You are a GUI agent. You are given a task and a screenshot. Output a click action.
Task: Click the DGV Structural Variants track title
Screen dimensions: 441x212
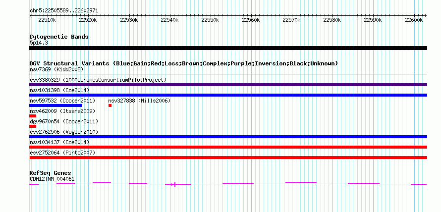point(184,63)
